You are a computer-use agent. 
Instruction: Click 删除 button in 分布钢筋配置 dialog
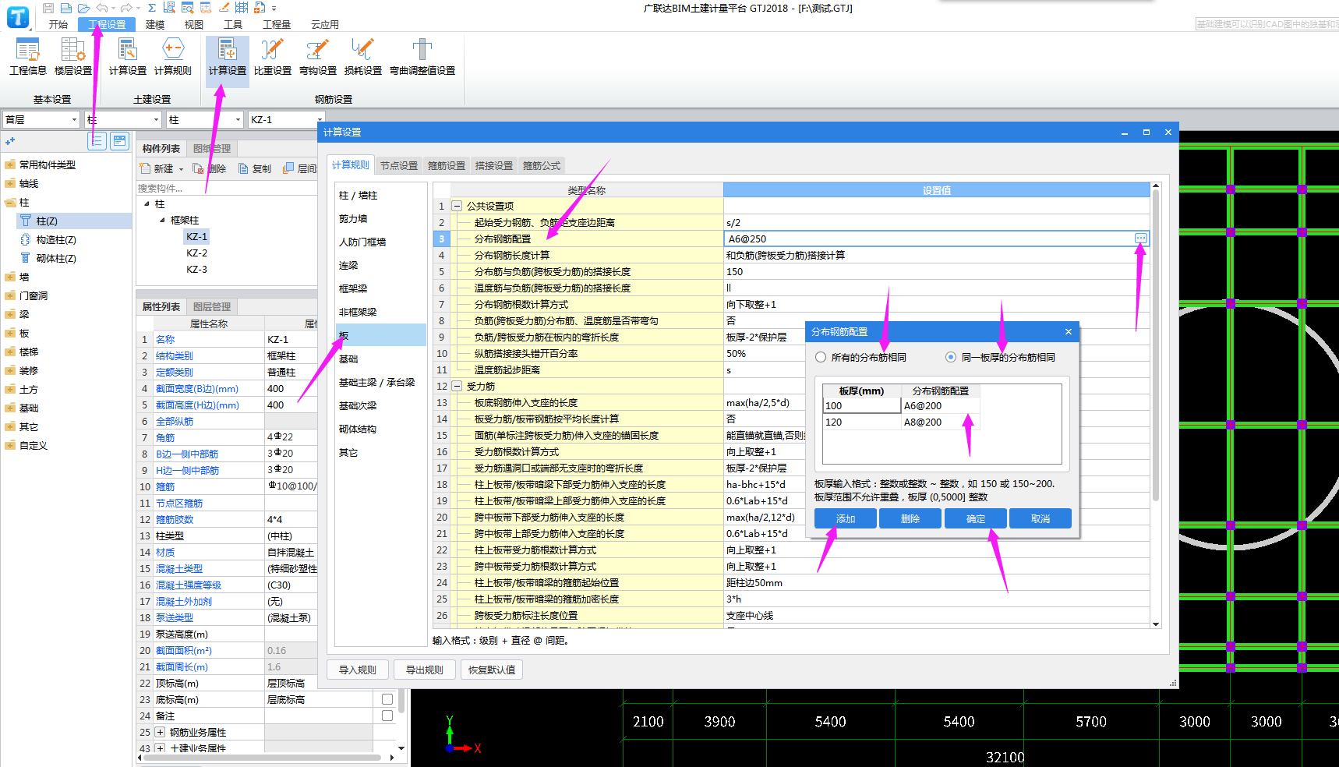click(x=910, y=518)
